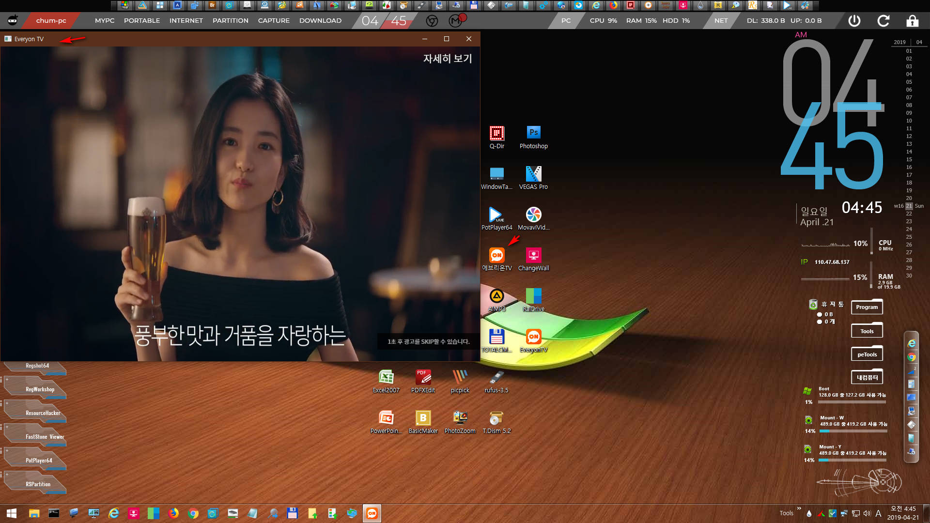Launch ChangeWall desktop icon

coord(533,259)
